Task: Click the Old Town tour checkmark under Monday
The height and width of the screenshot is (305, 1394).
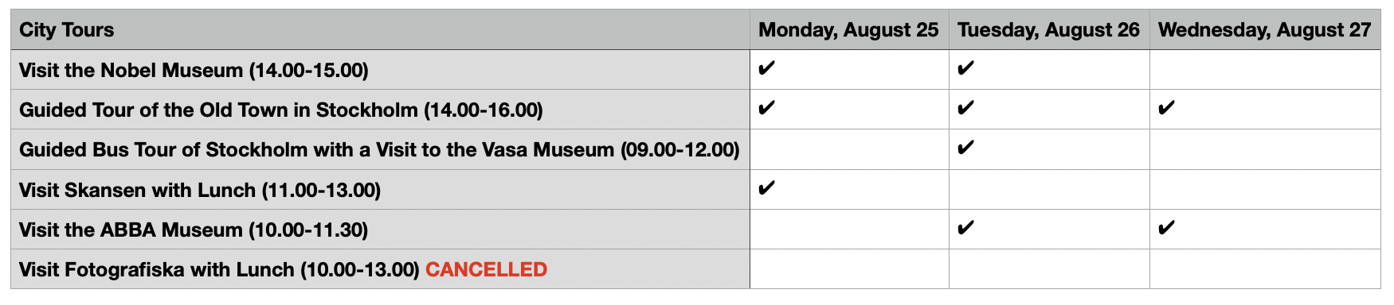Action: [x=766, y=109]
